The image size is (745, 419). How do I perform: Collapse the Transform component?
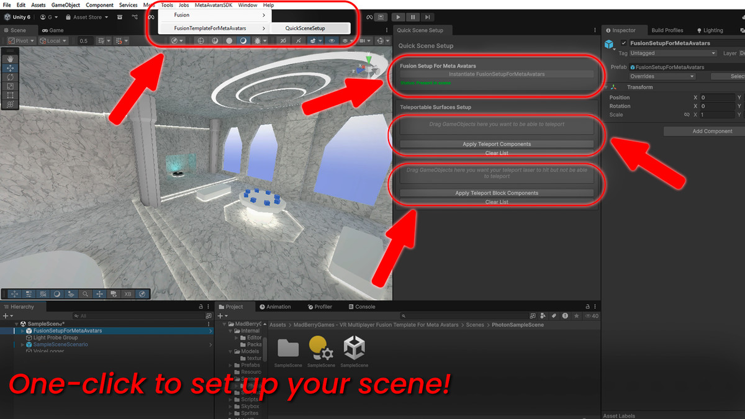(x=607, y=88)
